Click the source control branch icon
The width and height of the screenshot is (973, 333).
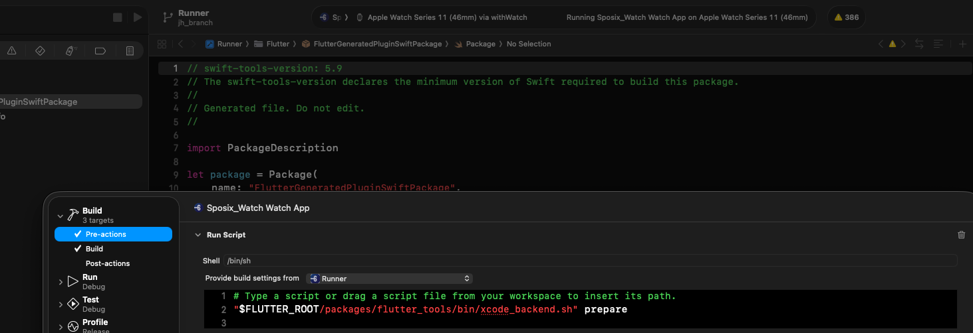point(168,17)
